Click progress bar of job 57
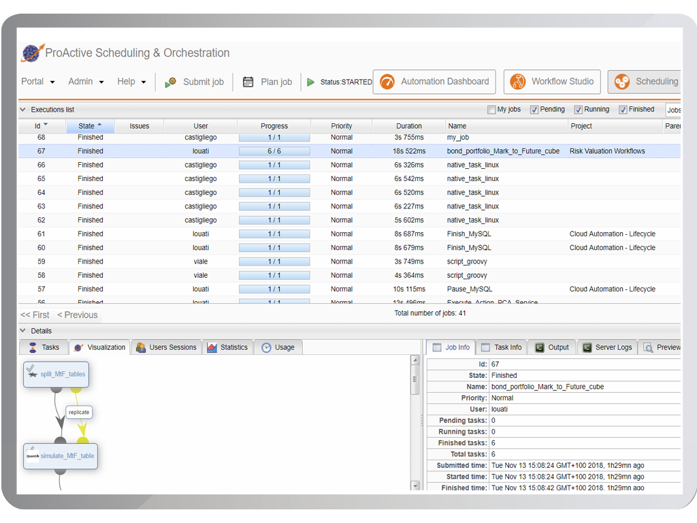Image resolution: width=697 pixels, height=523 pixels. pos(274,289)
